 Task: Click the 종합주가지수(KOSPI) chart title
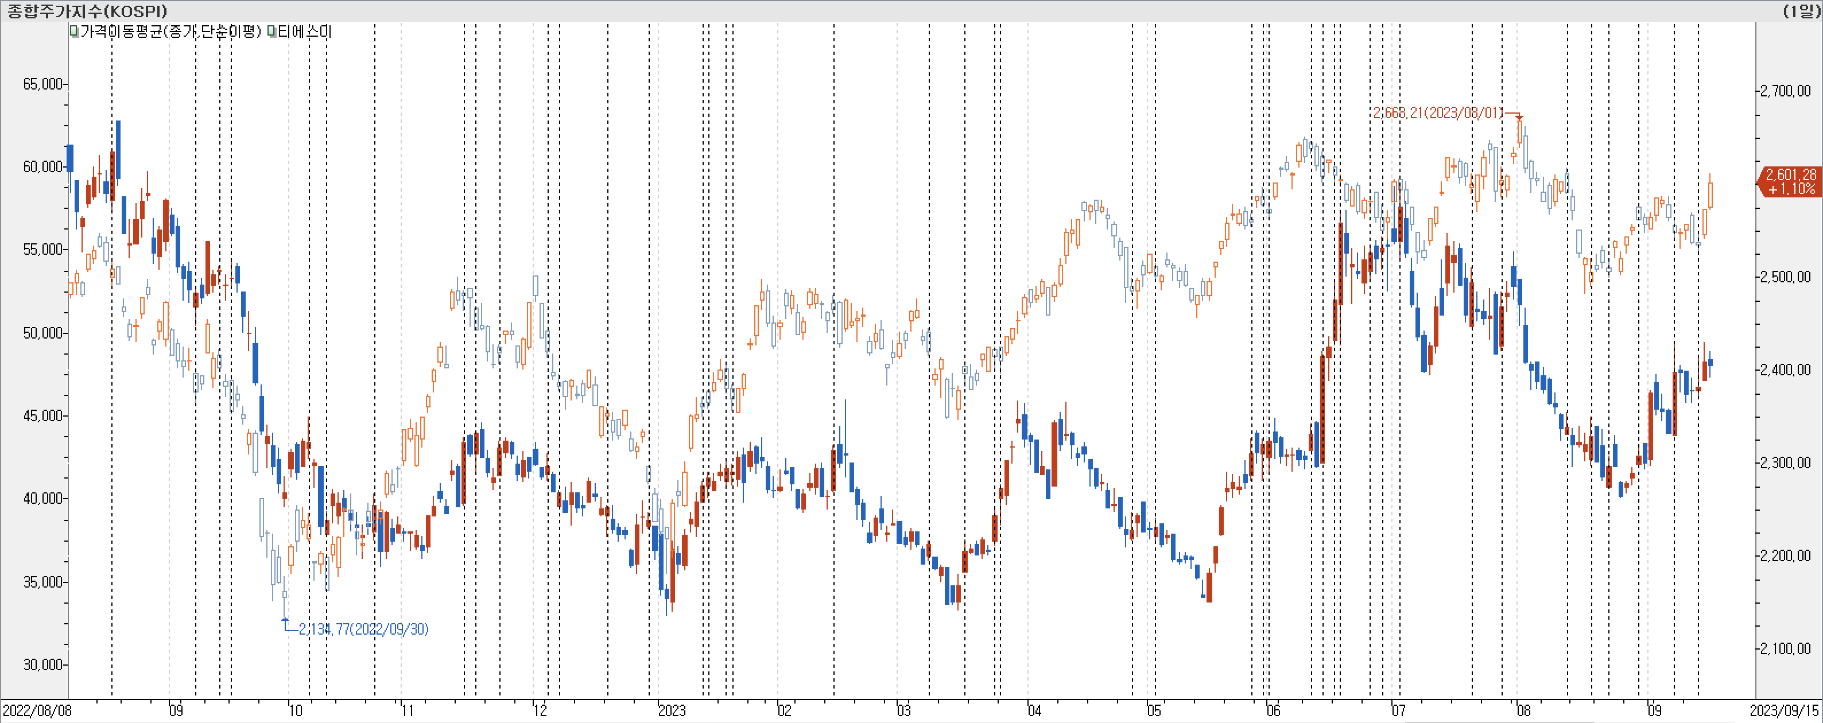(x=88, y=10)
